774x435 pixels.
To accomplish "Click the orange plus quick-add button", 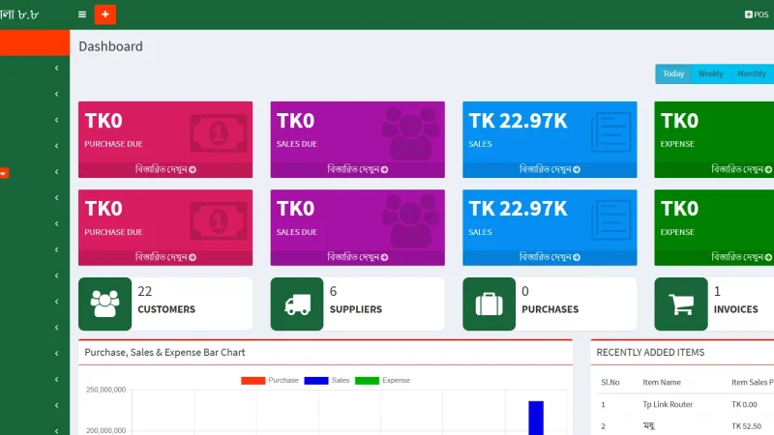I will [105, 14].
